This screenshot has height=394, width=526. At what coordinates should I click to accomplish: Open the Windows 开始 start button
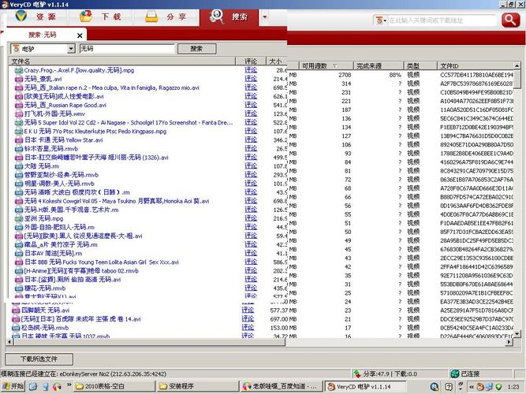(x=13, y=386)
